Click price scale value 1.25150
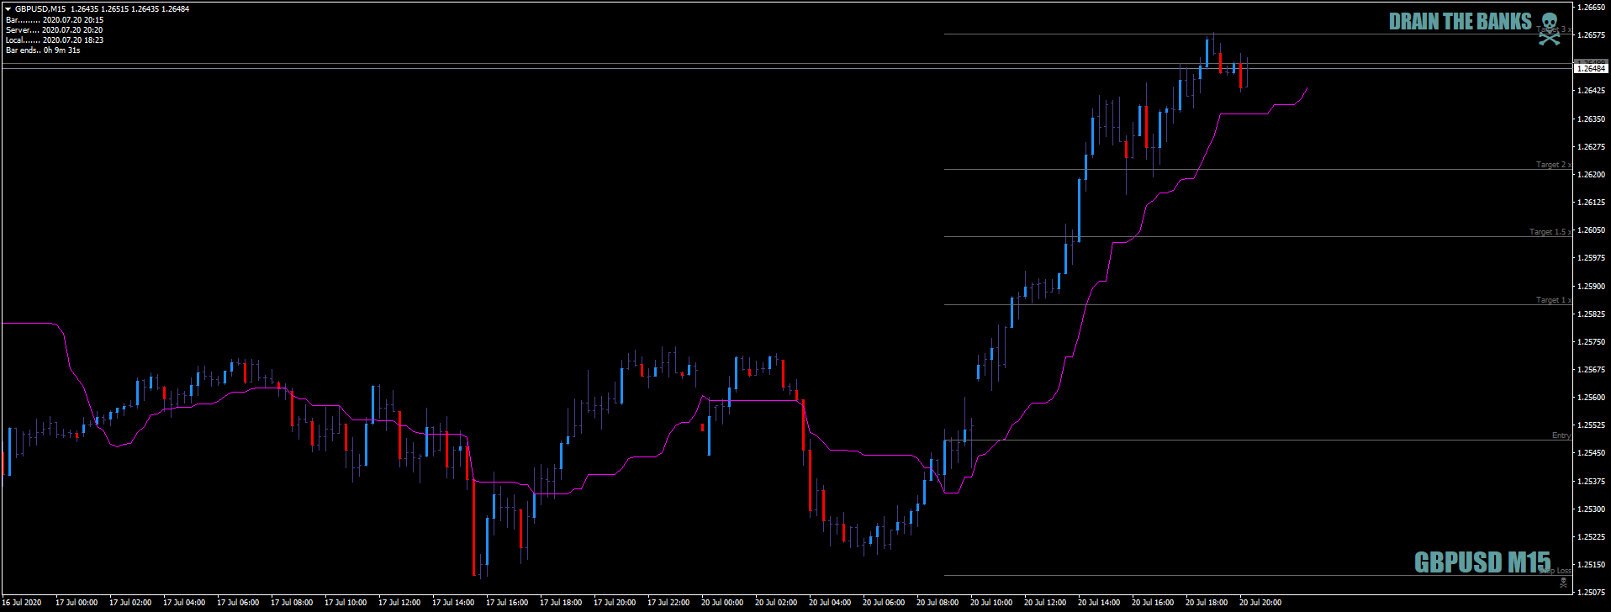Image resolution: width=1611 pixels, height=612 pixels. pos(1592,565)
